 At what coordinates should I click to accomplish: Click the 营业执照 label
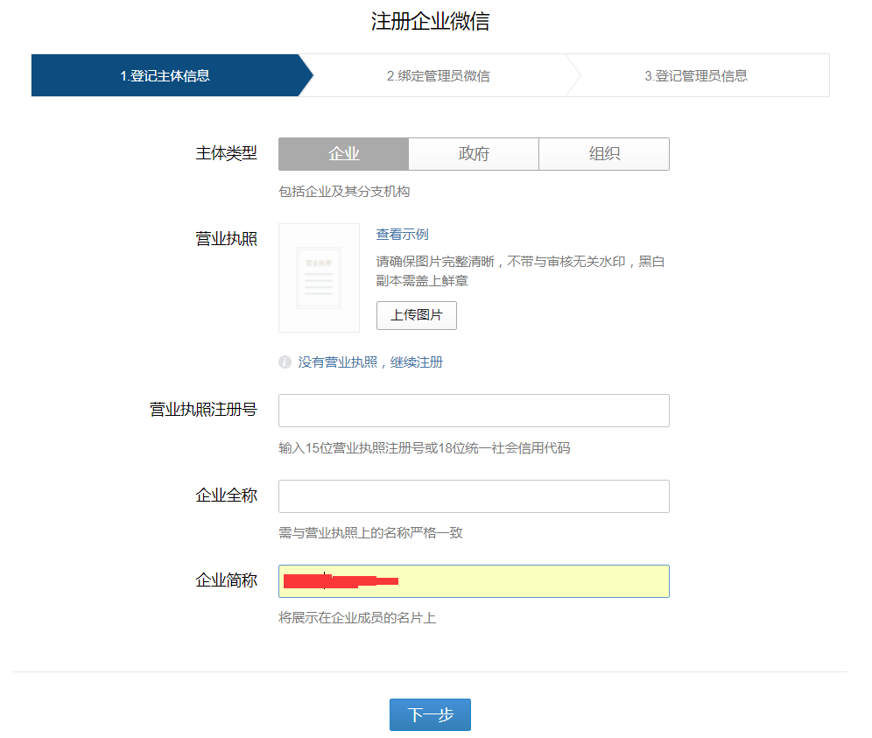pos(227,239)
